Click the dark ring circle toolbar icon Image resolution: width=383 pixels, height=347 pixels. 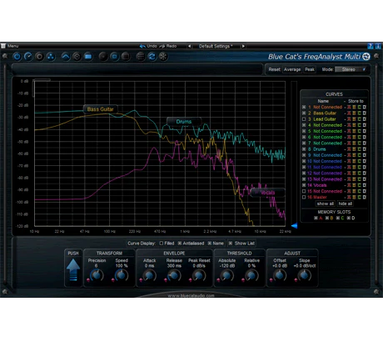pyautogui.click(x=39, y=57)
